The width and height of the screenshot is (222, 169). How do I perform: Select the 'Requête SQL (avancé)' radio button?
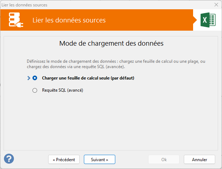[35, 91]
